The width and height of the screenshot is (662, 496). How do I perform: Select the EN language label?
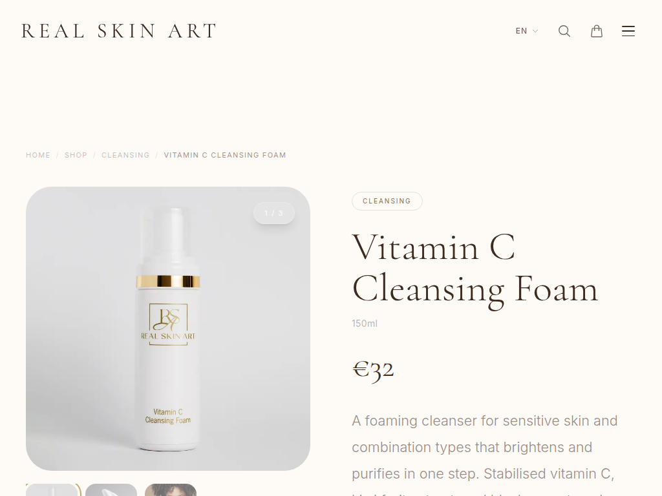pos(521,31)
